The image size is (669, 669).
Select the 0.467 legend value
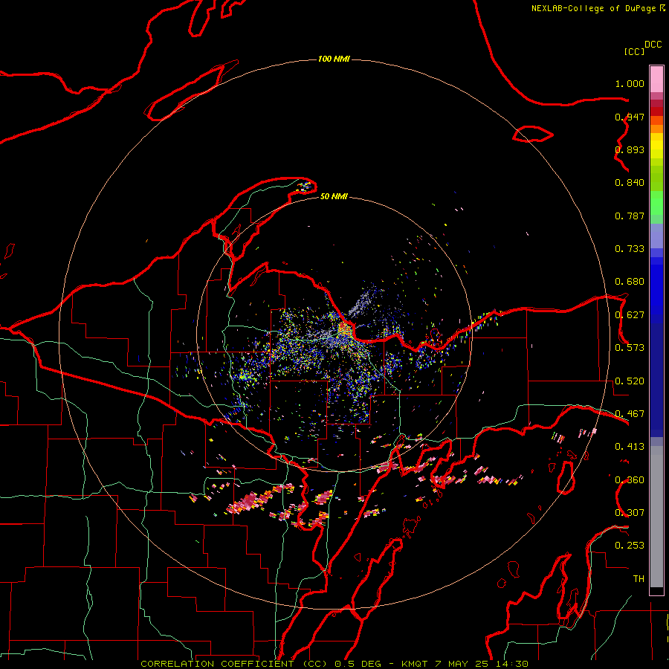point(630,414)
